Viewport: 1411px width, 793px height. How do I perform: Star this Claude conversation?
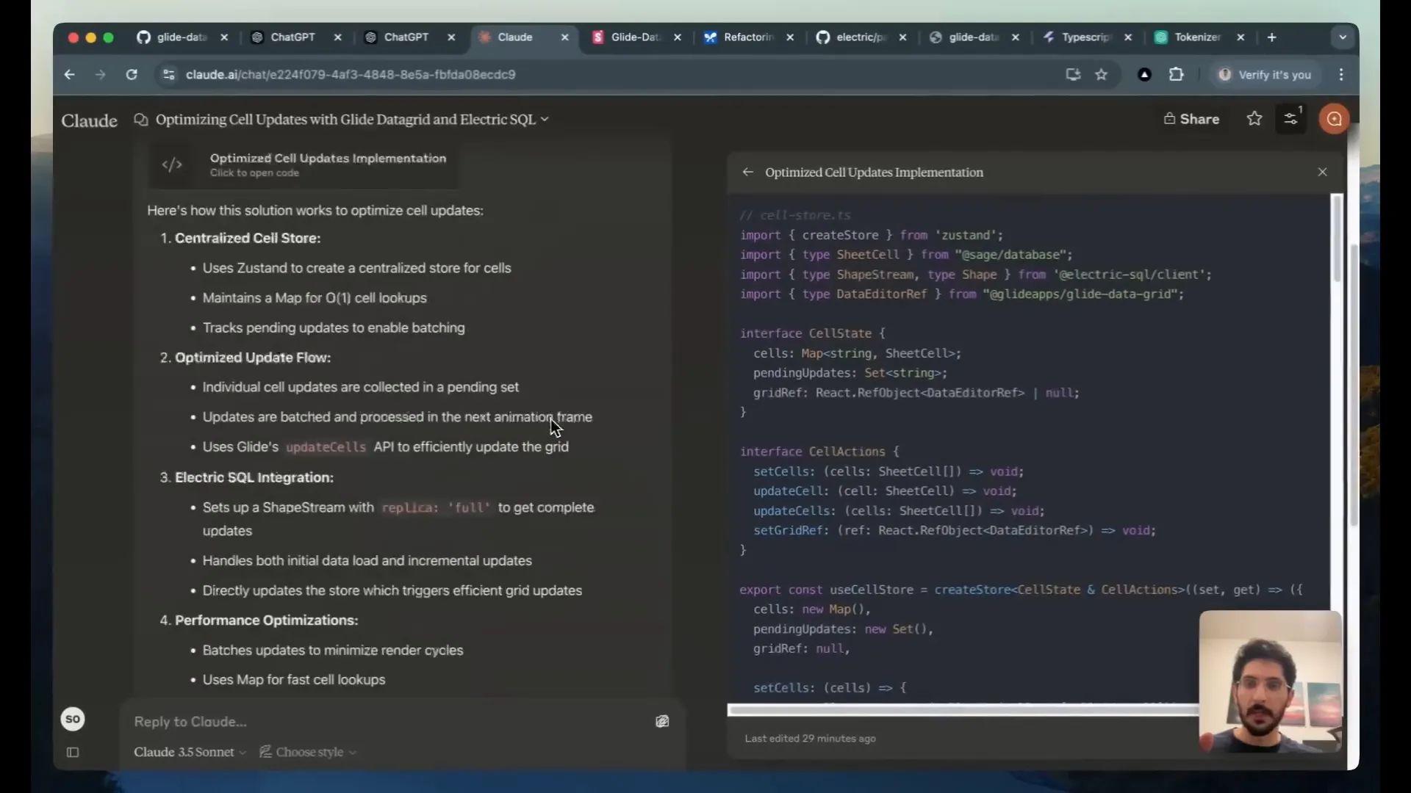tap(1254, 119)
